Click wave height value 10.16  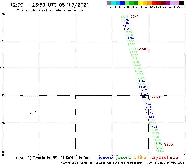point(148,107)
